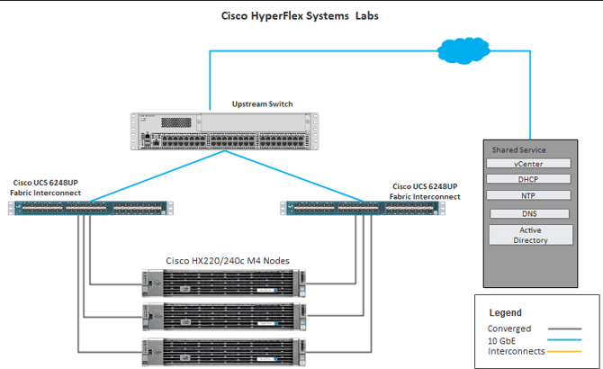Click the Upstream Switch label text
This screenshot has height=369, width=603.
262,103
